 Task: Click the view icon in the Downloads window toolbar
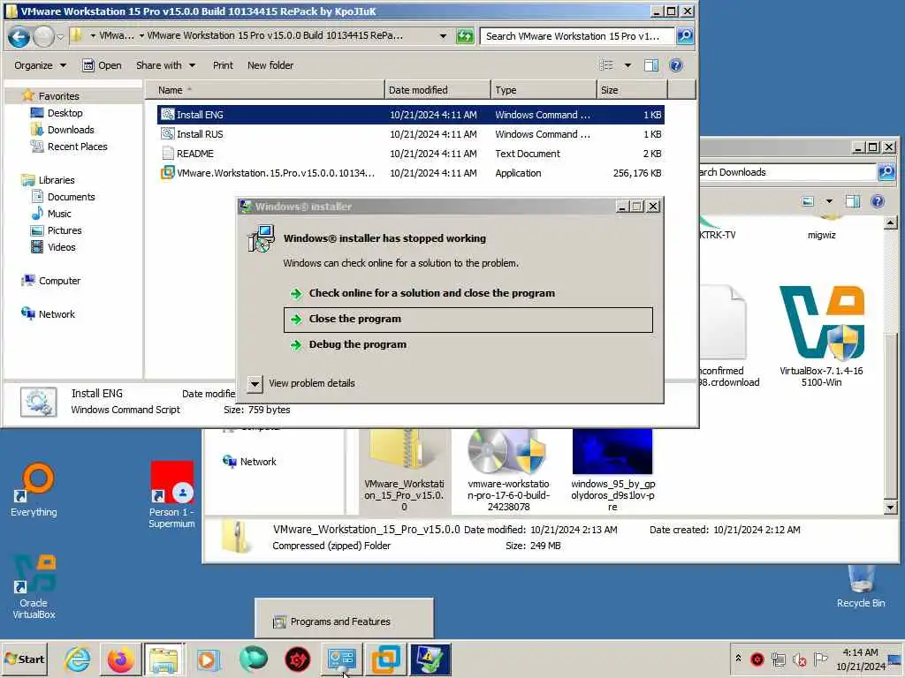pos(808,201)
